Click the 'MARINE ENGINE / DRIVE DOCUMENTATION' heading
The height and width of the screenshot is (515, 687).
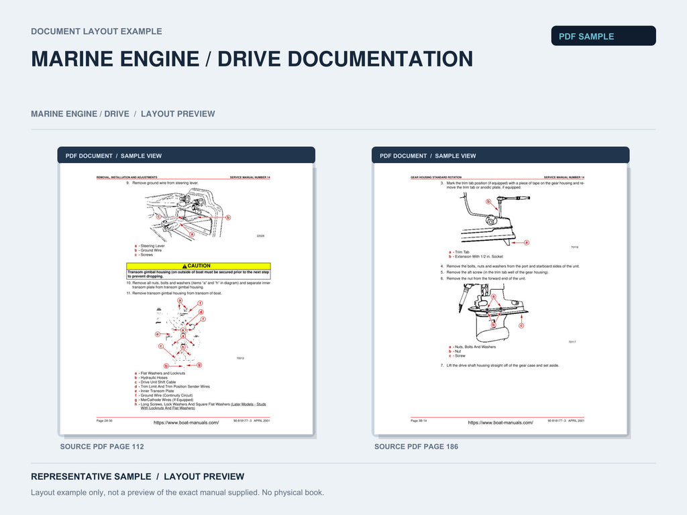pyautogui.click(x=252, y=59)
